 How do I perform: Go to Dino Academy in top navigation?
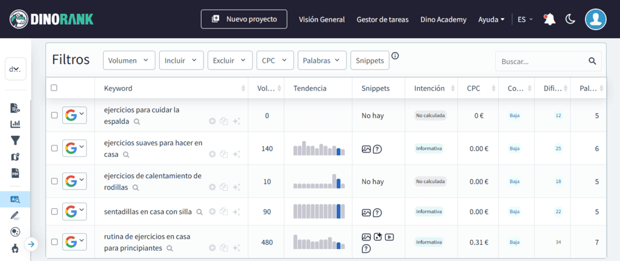pyautogui.click(x=443, y=19)
